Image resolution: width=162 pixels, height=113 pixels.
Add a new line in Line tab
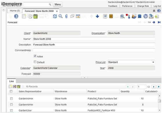point(10,87)
